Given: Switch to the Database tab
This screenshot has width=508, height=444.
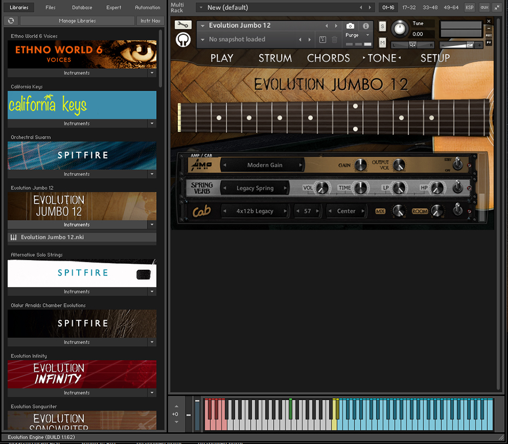Looking at the screenshot, I should click(x=82, y=8).
